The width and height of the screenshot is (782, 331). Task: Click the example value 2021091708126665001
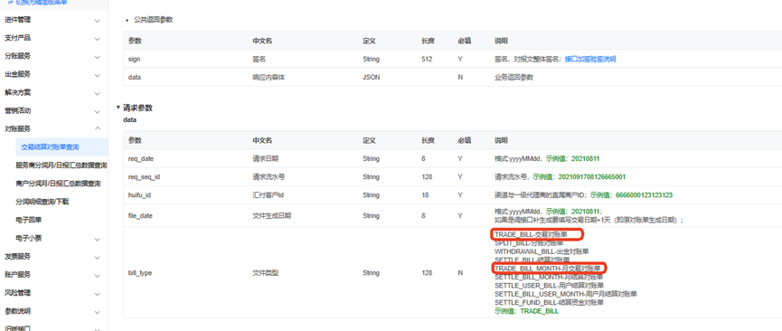coord(592,176)
